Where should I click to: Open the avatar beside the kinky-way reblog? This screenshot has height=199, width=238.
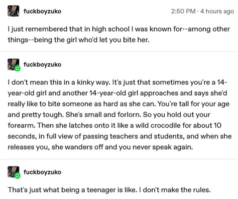tap(14, 64)
